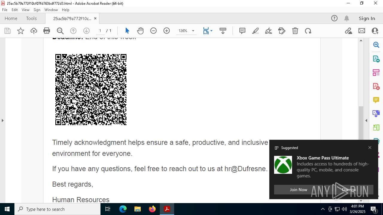Open the fill and sign pen tool

[269, 31]
